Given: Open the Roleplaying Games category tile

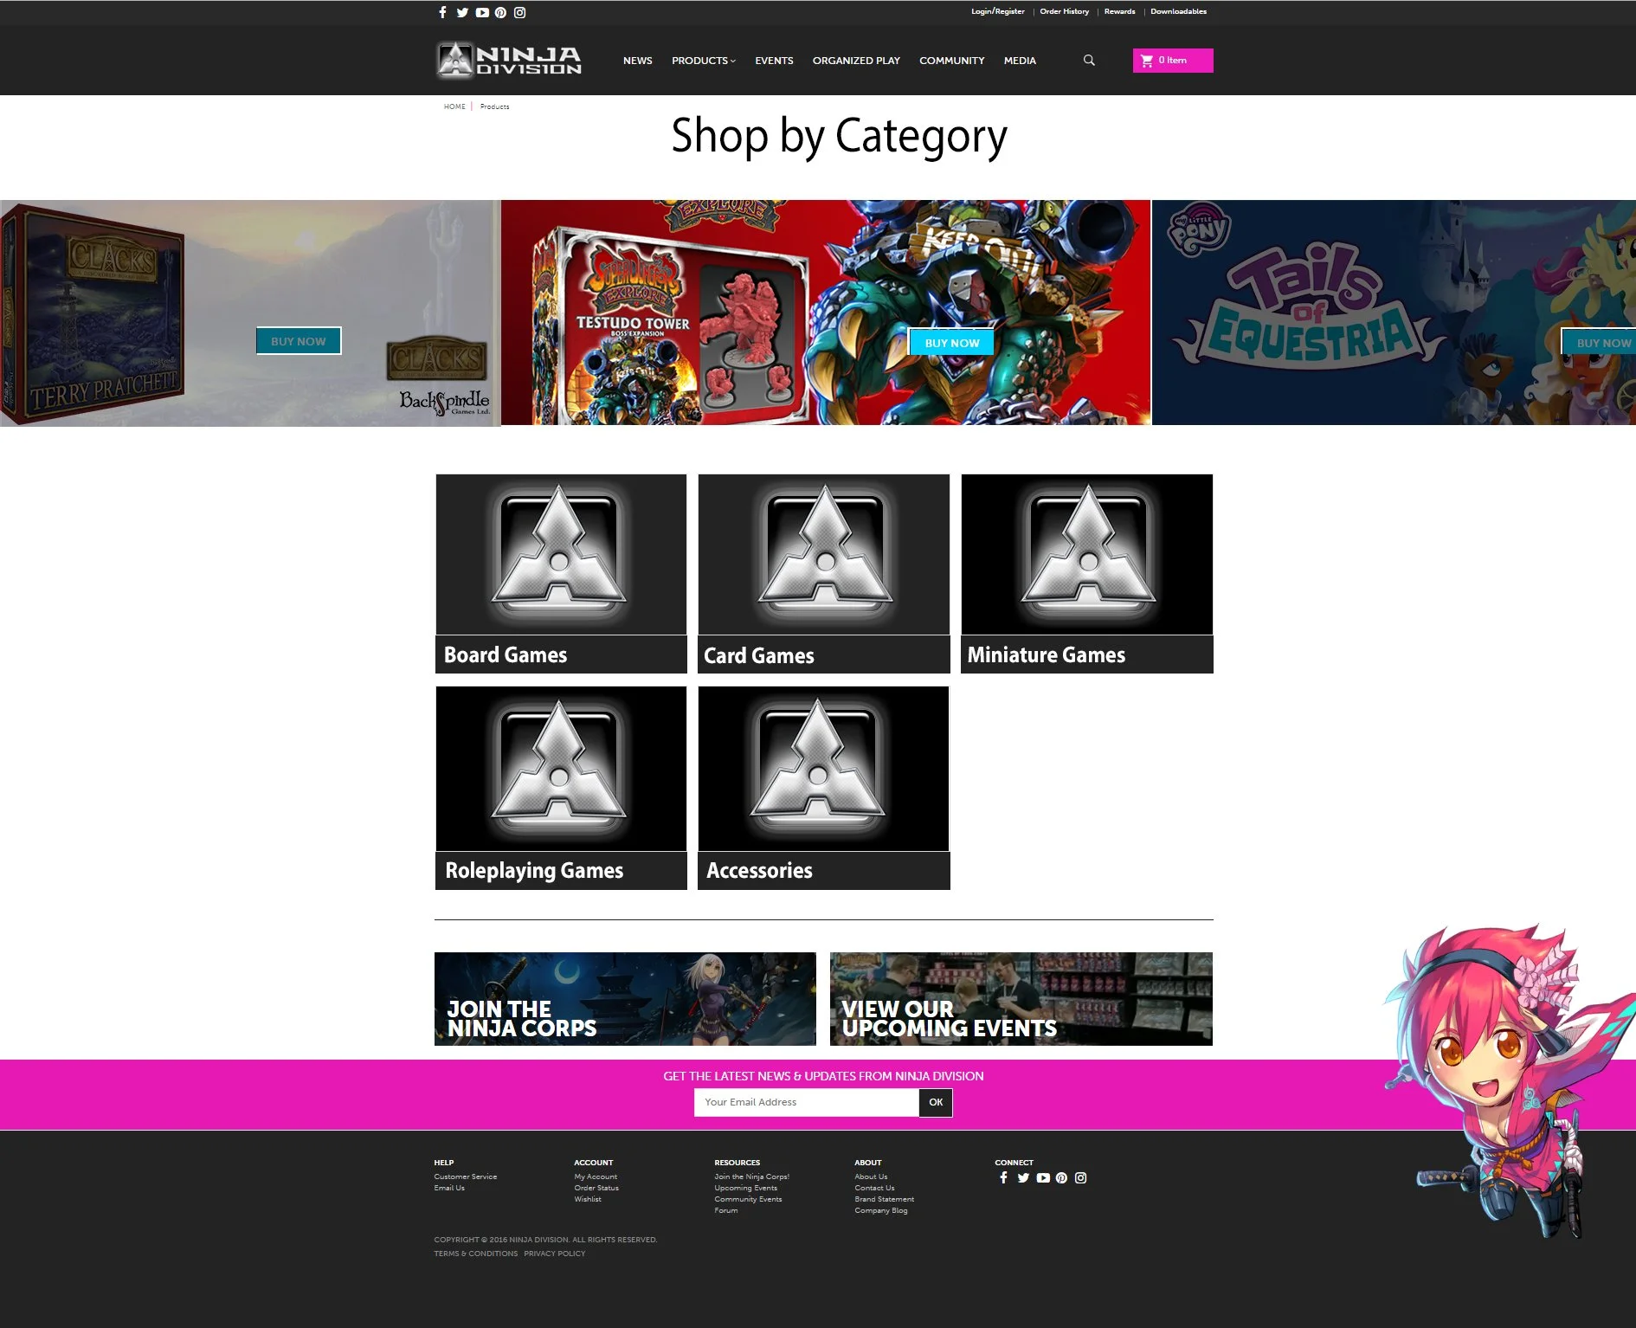Looking at the screenshot, I should pos(561,788).
